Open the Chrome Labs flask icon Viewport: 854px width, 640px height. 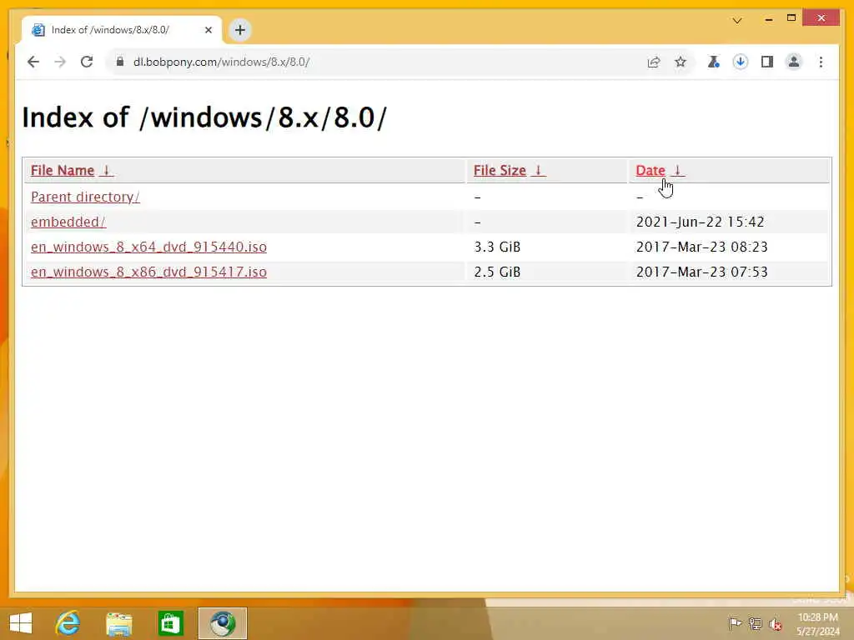[713, 62]
